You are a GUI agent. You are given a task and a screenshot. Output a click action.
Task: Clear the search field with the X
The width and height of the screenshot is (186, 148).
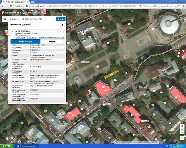coord(54,19)
